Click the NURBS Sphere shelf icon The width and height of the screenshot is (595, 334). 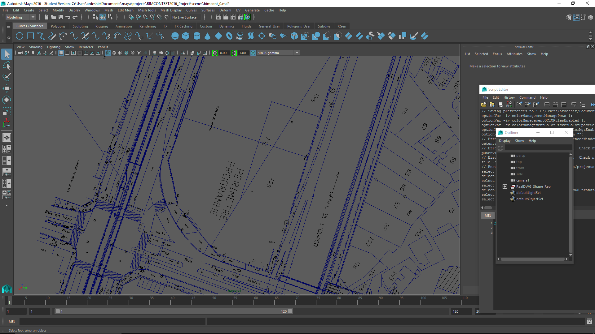point(175,36)
